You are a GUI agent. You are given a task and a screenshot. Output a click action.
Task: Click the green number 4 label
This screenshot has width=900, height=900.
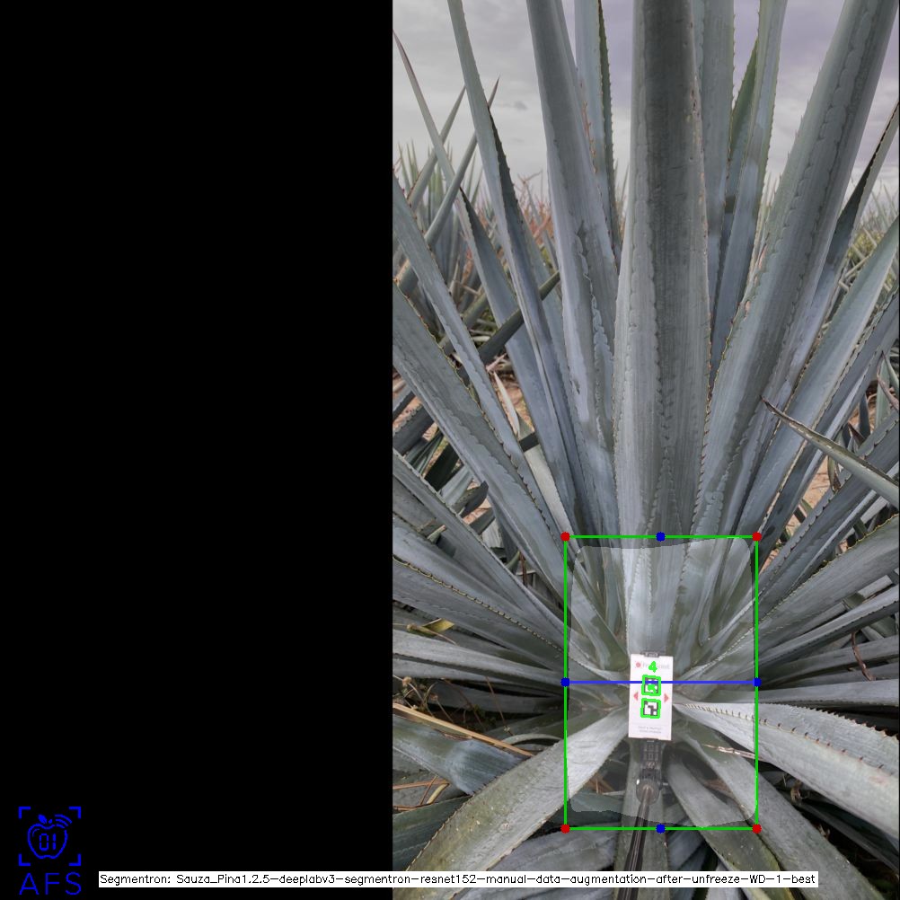[x=653, y=666]
